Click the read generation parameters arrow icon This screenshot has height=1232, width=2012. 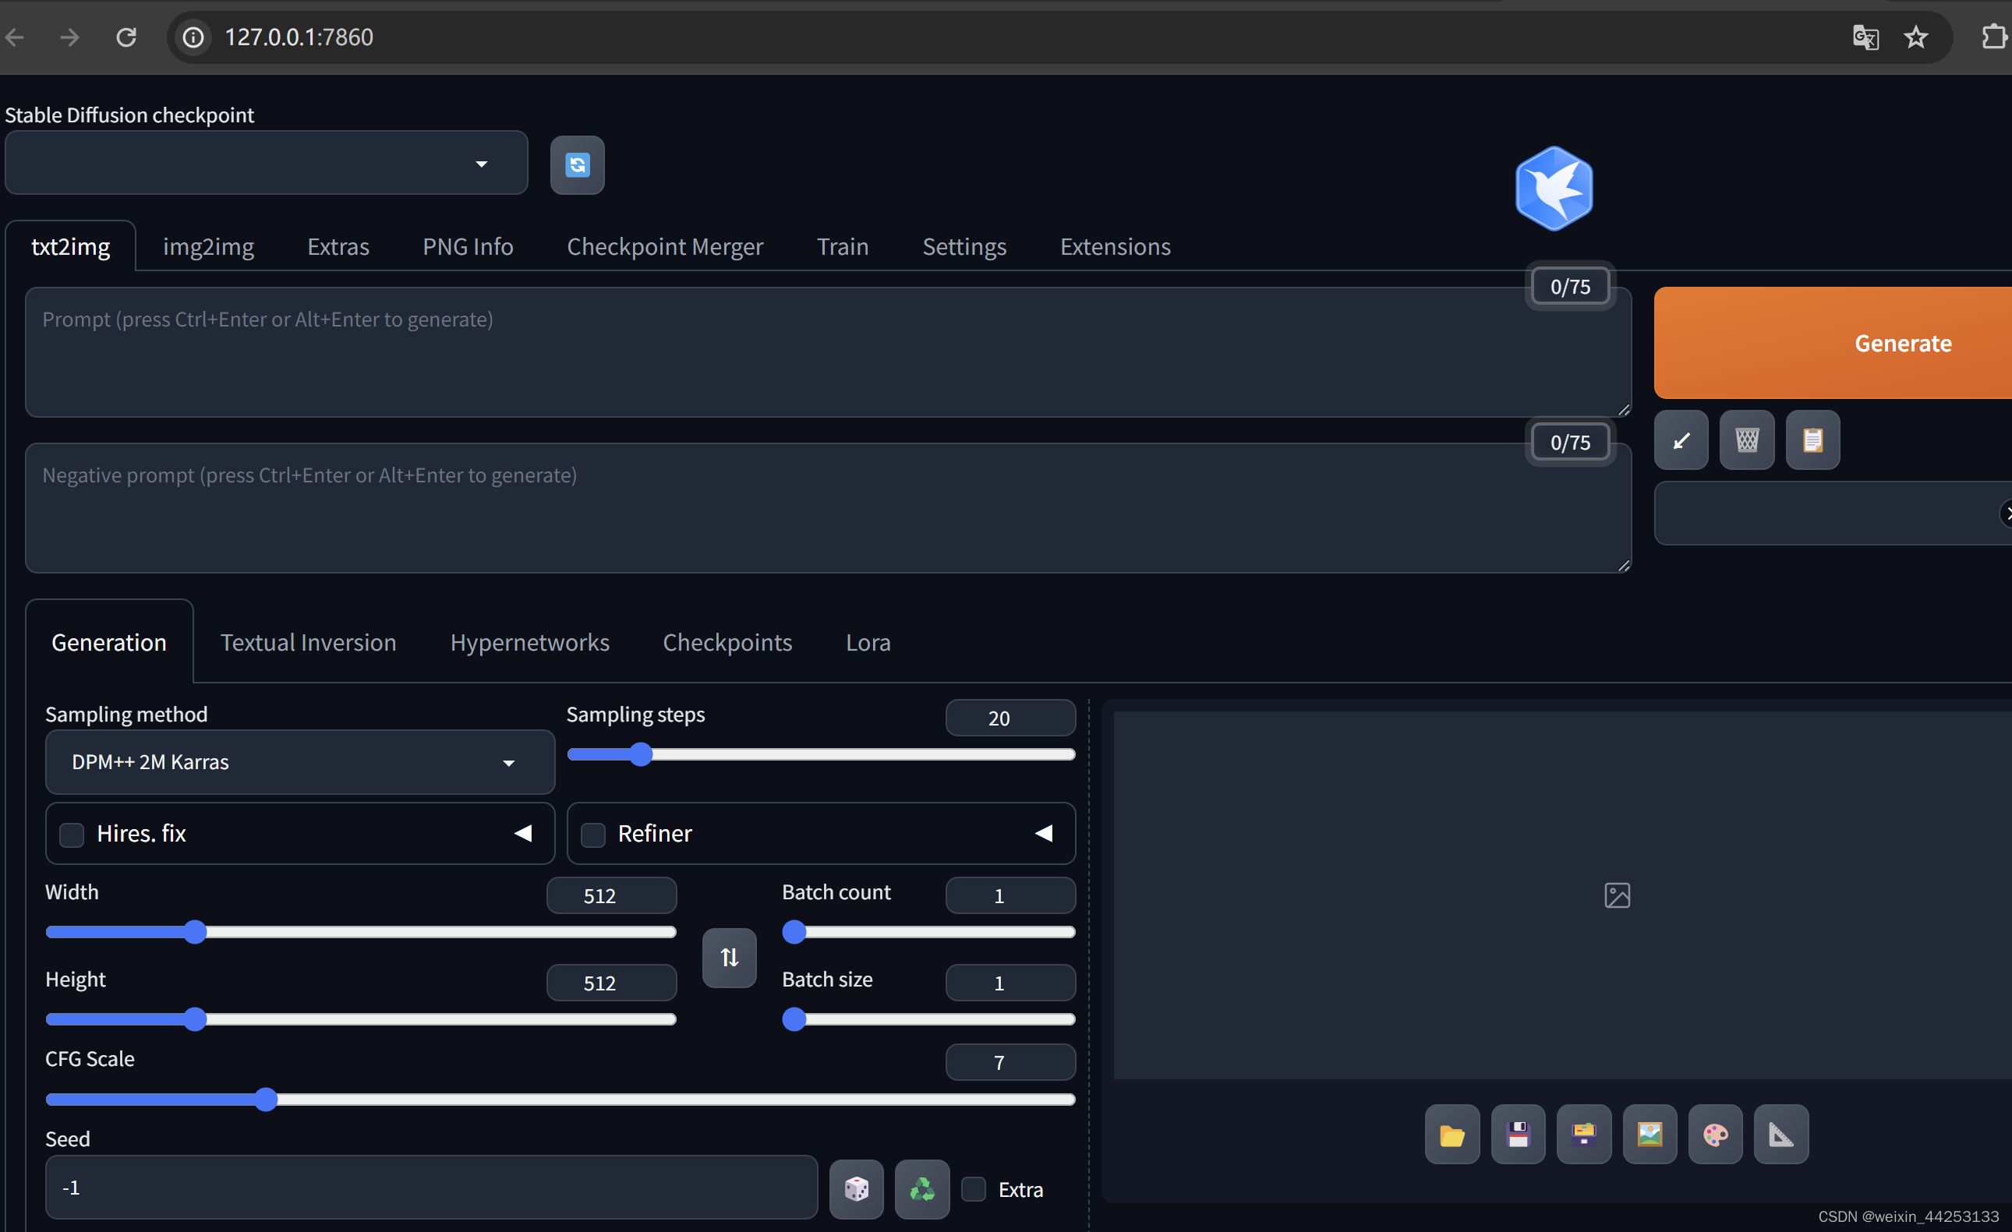pos(1681,441)
